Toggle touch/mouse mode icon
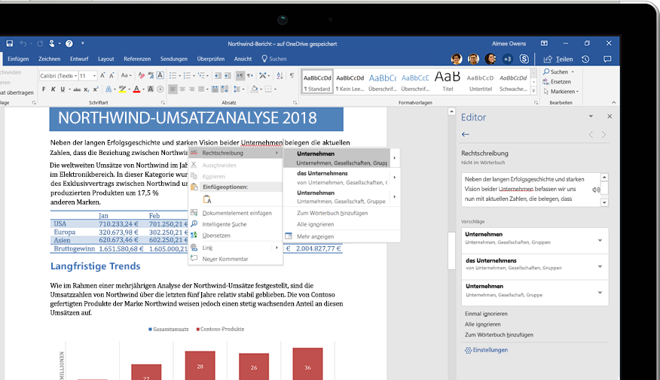 (x=52, y=44)
